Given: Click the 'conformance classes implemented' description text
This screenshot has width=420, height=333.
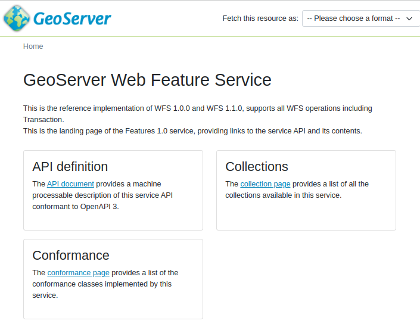Looking at the screenshot, I should click(x=101, y=284).
